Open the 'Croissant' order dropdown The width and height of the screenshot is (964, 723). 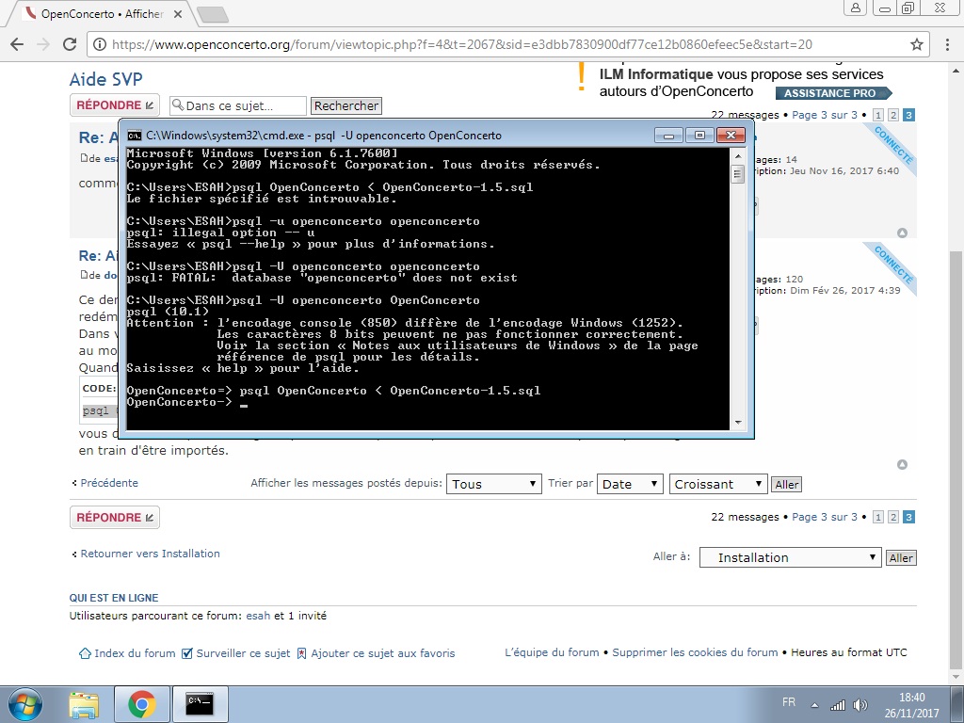pos(718,485)
